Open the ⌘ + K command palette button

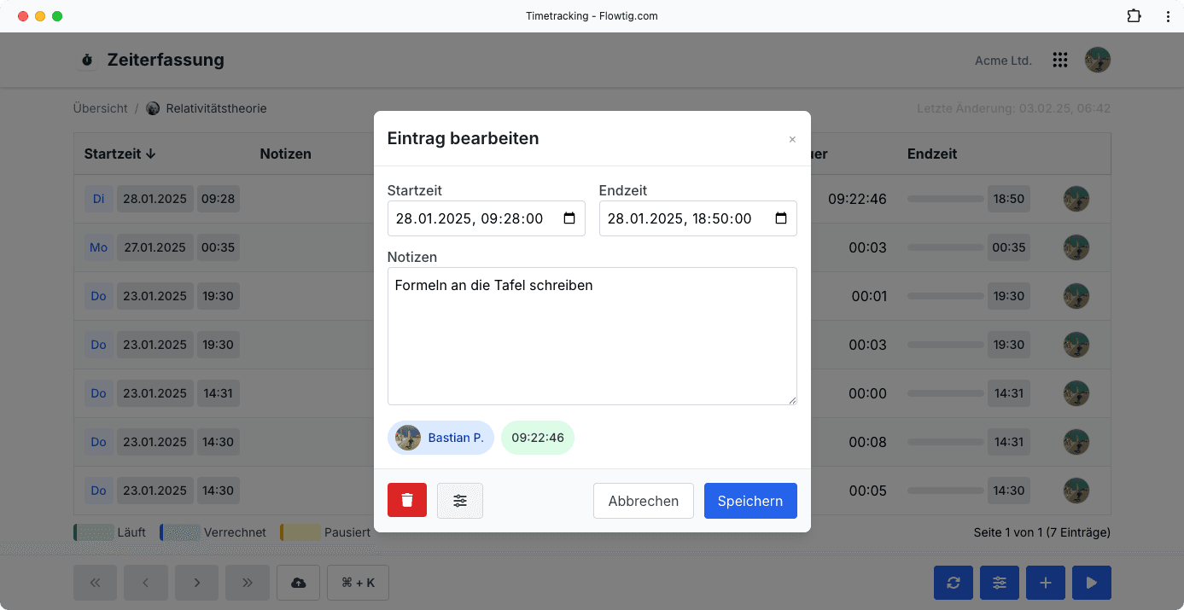(358, 583)
